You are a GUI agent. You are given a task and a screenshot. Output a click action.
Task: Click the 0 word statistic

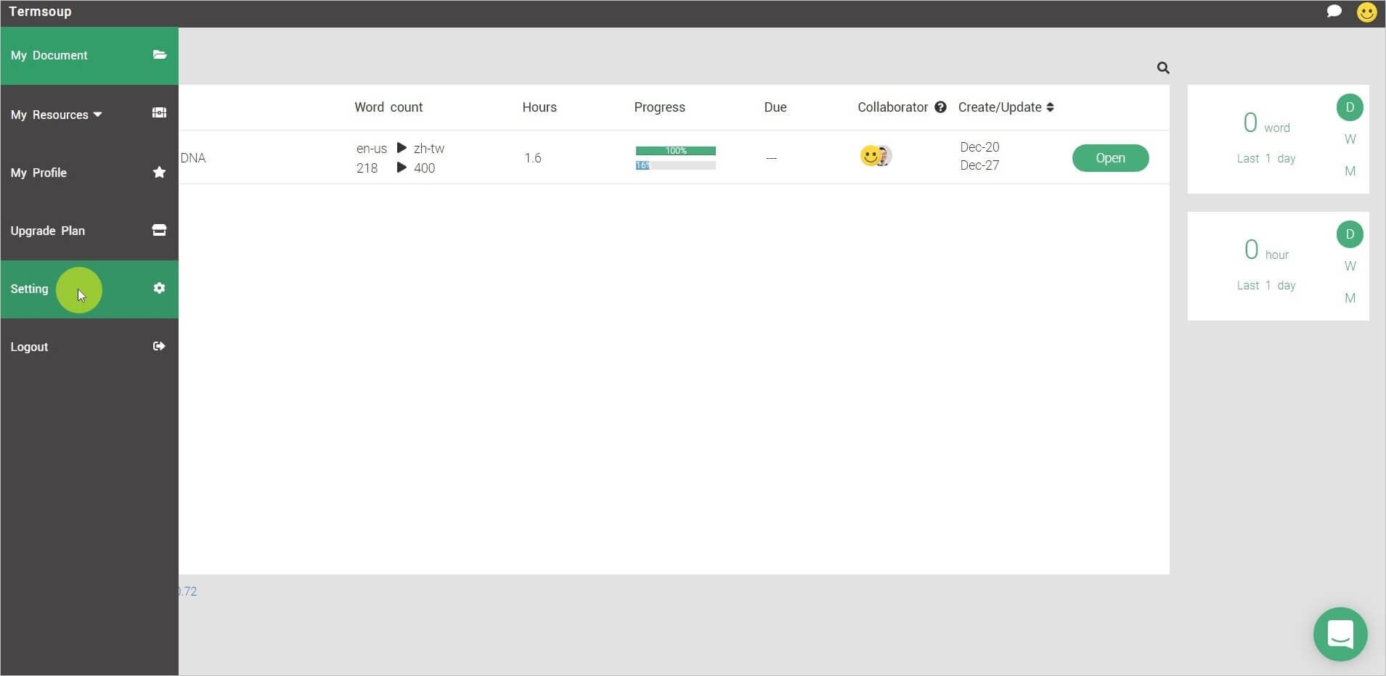[1266, 123]
